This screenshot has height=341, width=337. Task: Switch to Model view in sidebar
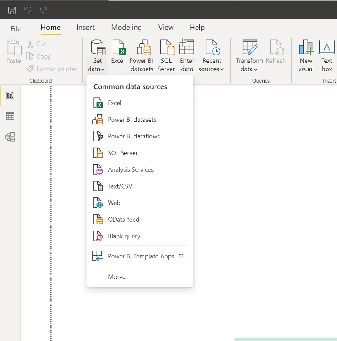click(10, 137)
